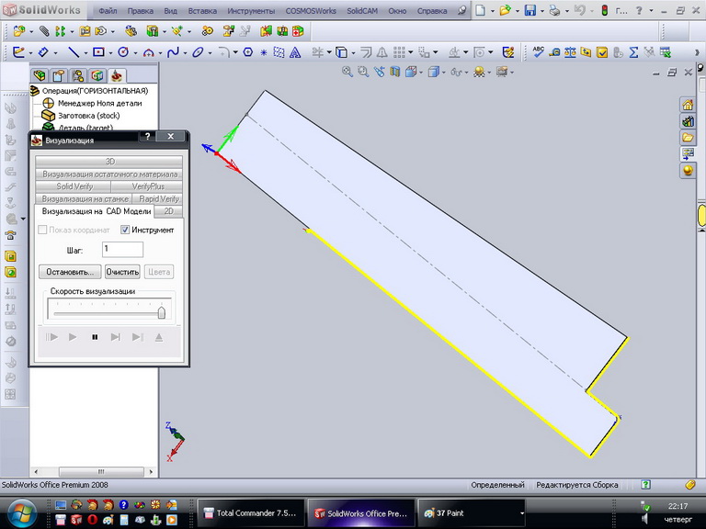The image size is (706, 529).
Task: Expand the Open file dropdown arrow
Action: (x=517, y=11)
